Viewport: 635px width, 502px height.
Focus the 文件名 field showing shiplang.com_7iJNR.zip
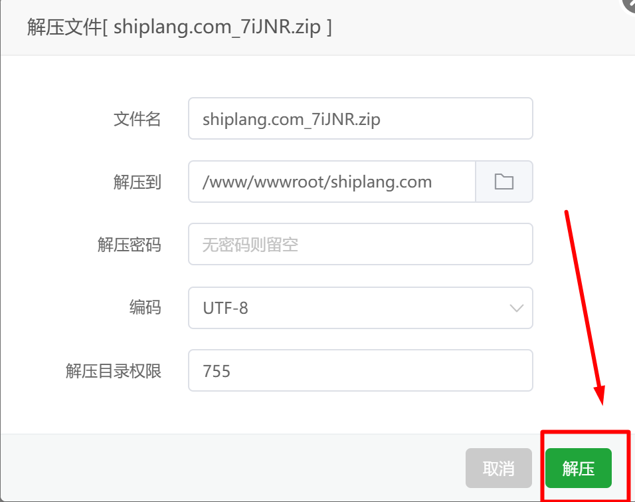pyautogui.click(x=361, y=118)
